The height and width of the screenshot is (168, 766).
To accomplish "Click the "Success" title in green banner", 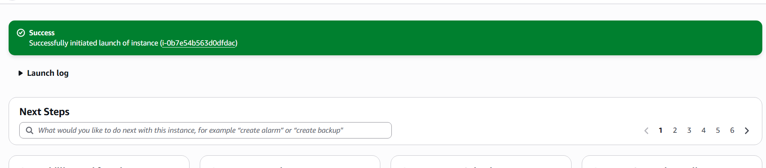I will [x=42, y=33].
